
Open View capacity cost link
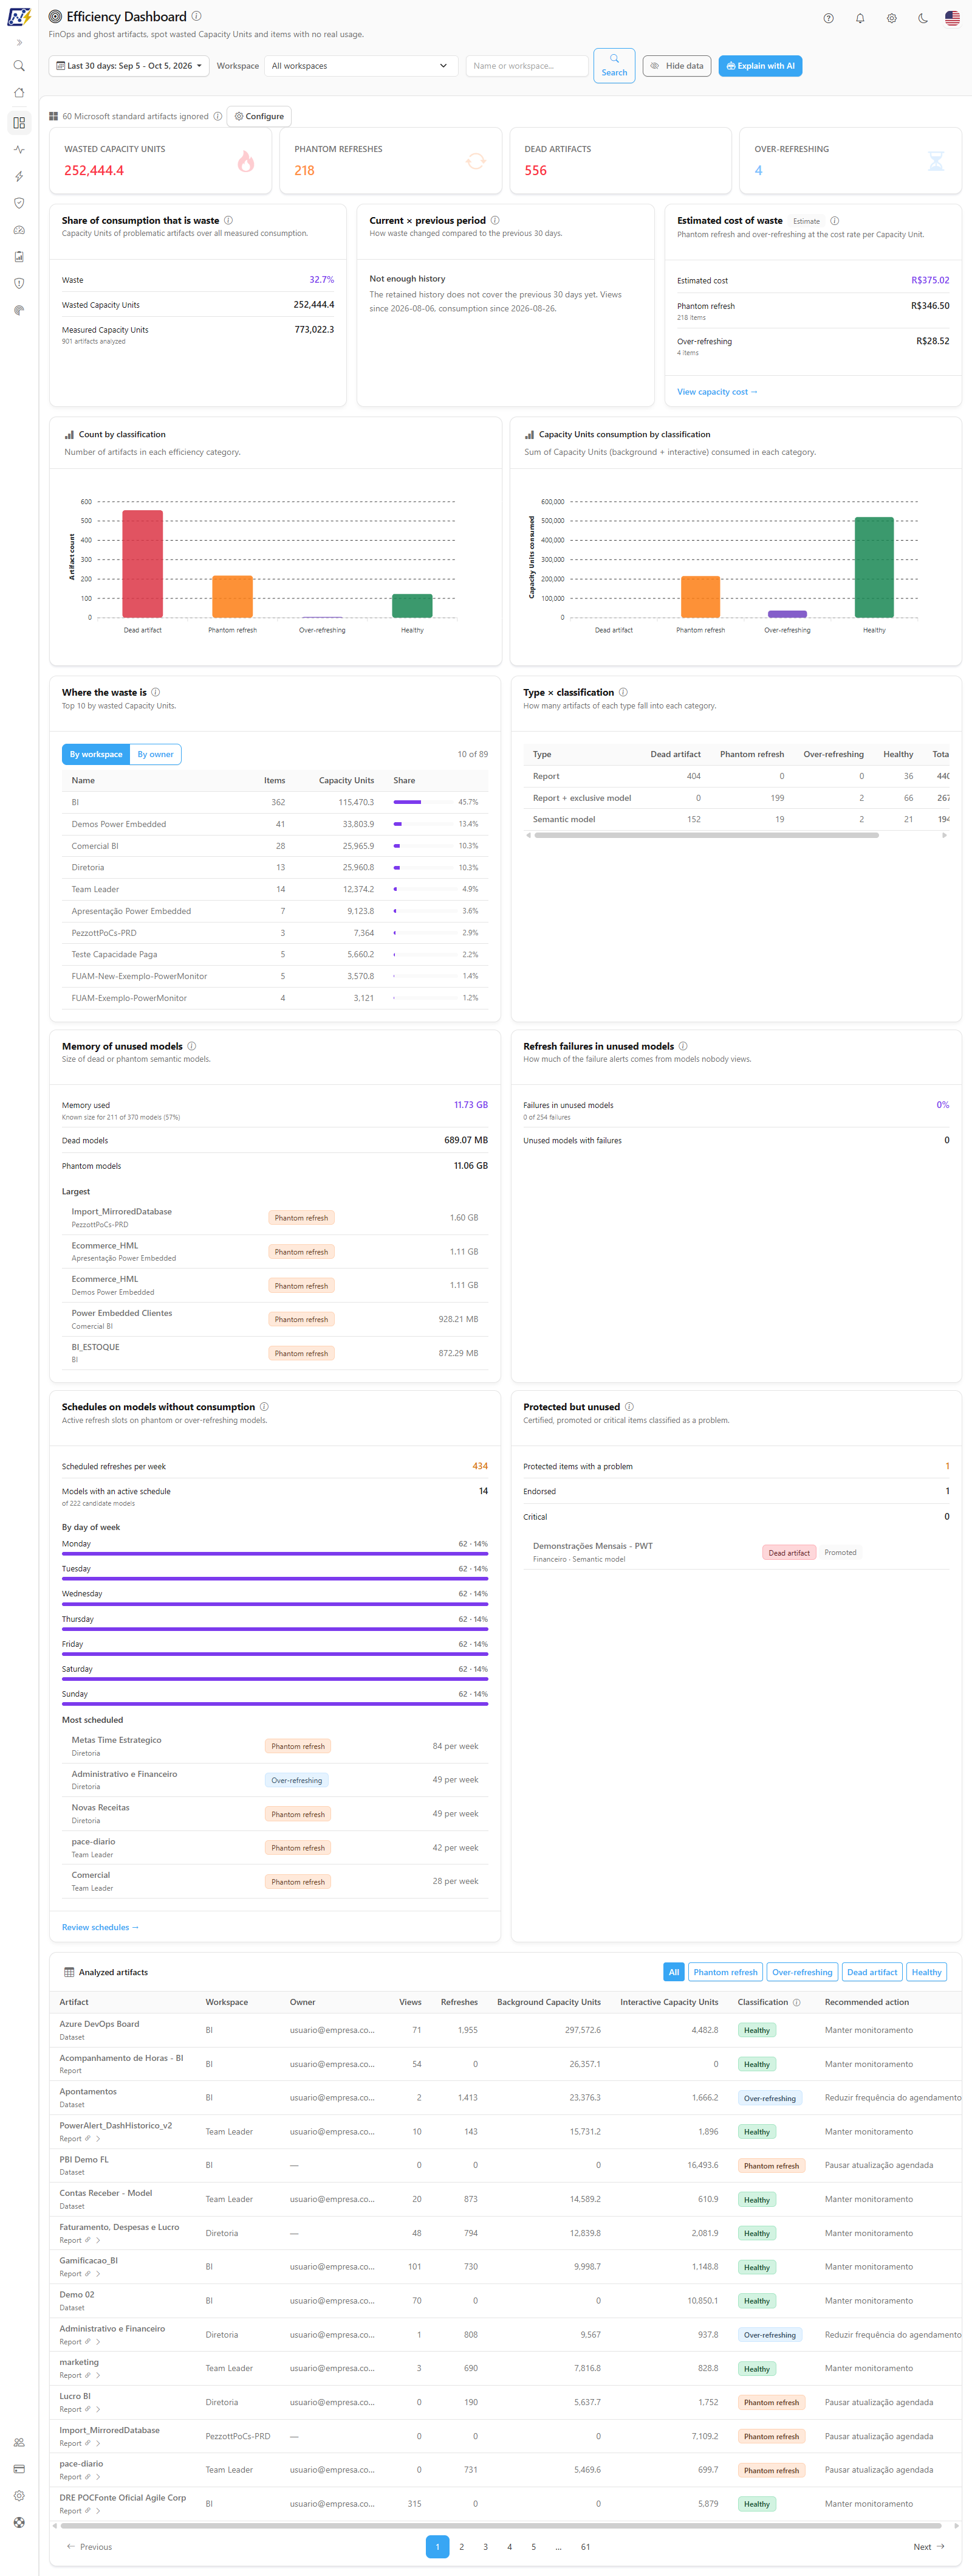pyautogui.click(x=717, y=392)
